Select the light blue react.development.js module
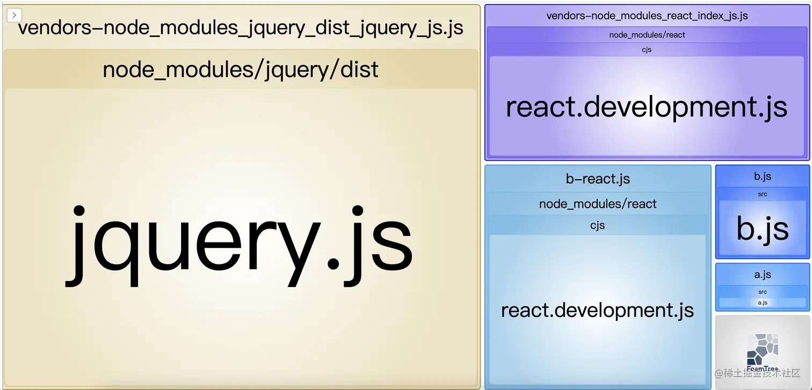Viewport: 812px width, 390px height. (597, 310)
